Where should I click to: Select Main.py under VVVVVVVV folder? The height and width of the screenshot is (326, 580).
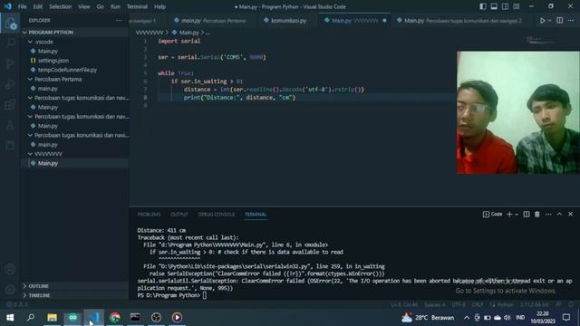click(x=74, y=163)
